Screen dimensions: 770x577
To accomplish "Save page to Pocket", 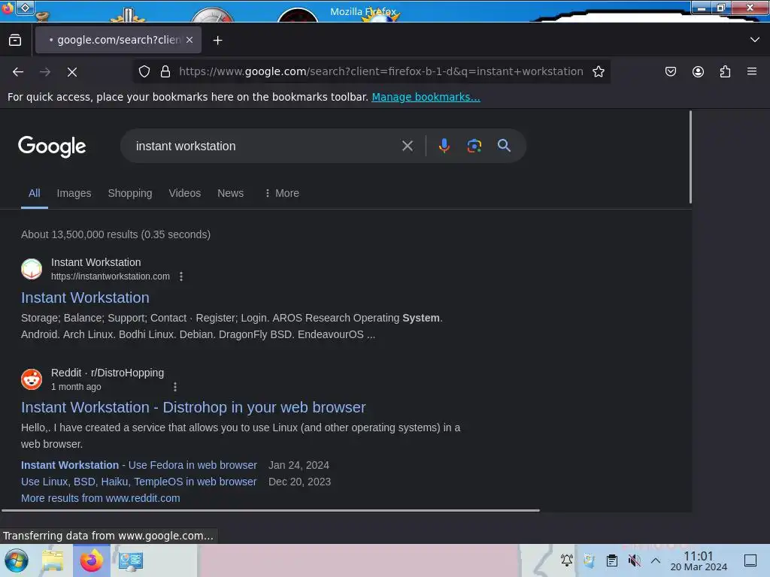I will pyautogui.click(x=670, y=71).
